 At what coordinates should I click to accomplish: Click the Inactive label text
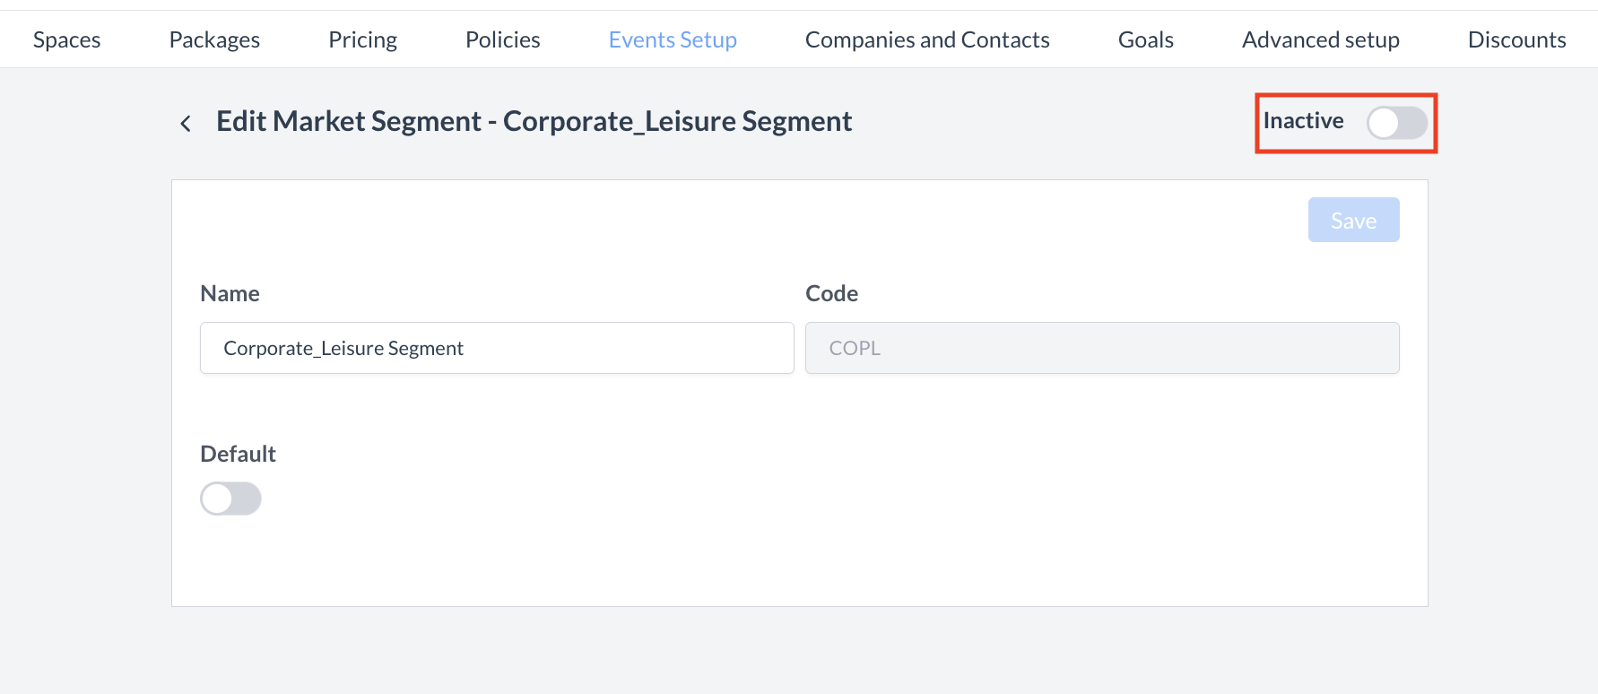pos(1303,121)
